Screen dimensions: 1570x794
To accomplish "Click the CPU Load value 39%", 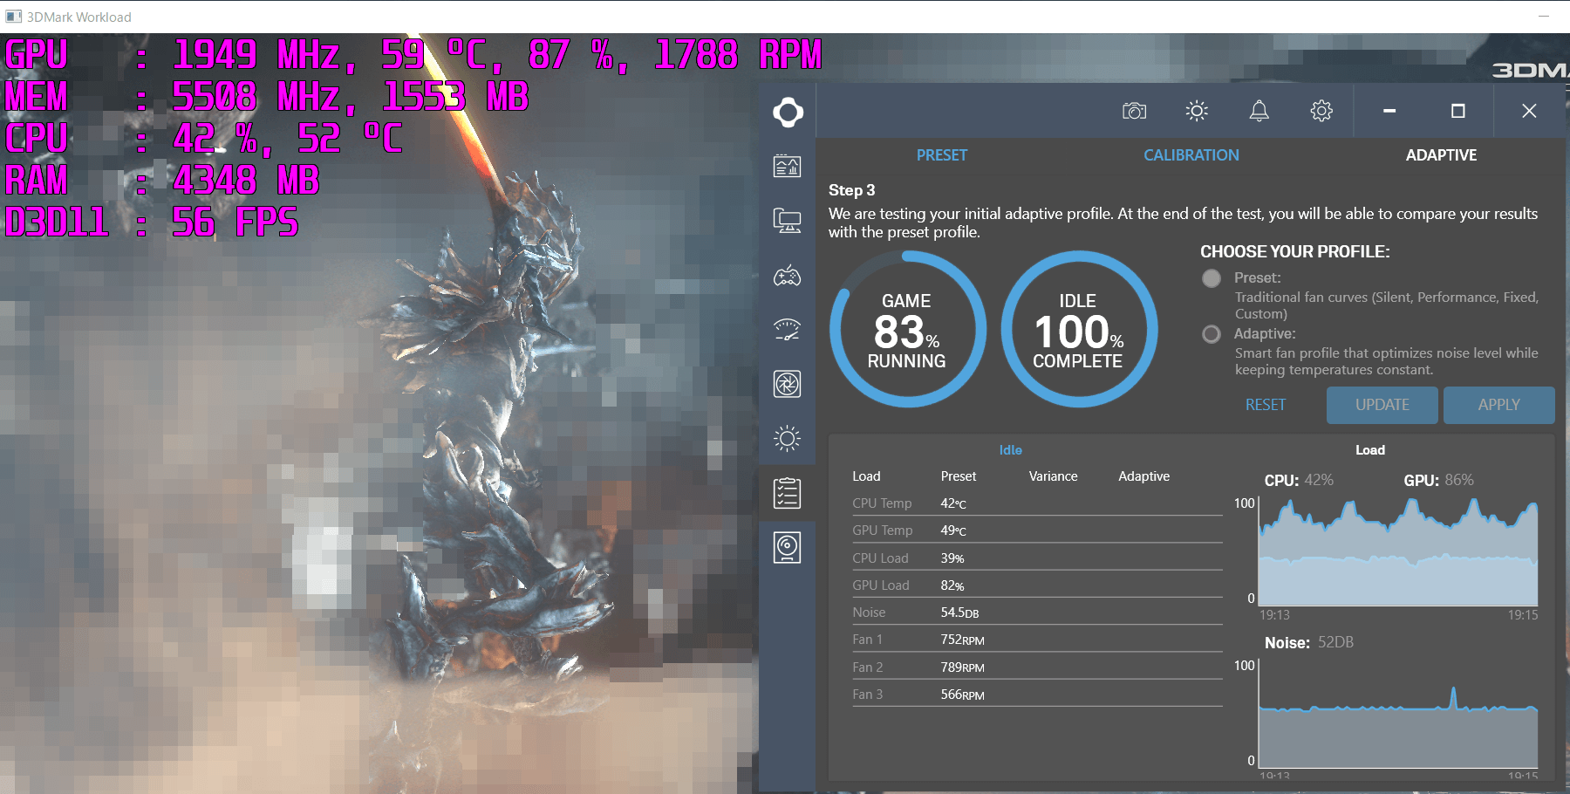I will [x=952, y=558].
